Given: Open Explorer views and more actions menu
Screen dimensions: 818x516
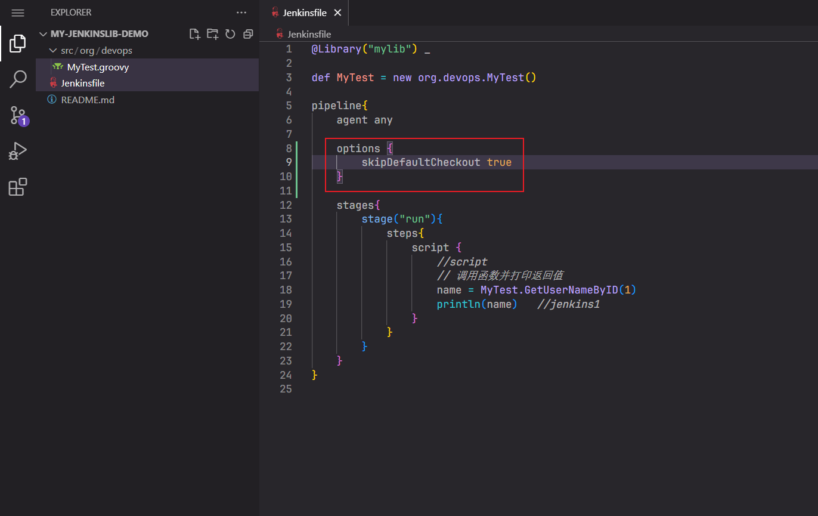Looking at the screenshot, I should 241,13.
